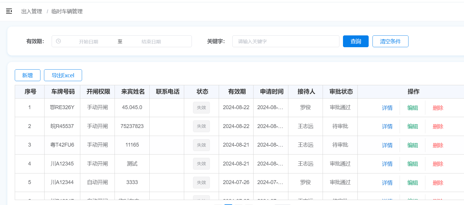Click the 失效 status tag for 川A12344
This screenshot has width=464, height=205.
[201, 183]
